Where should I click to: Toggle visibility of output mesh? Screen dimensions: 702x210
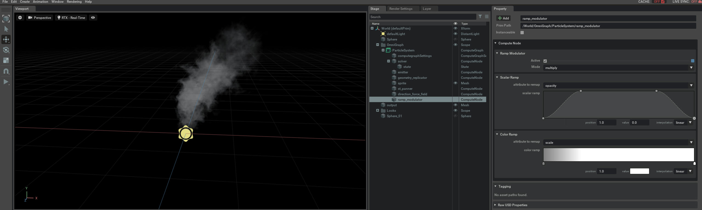tap(455, 105)
